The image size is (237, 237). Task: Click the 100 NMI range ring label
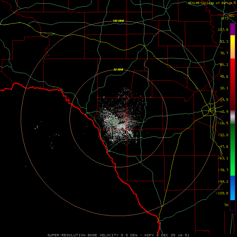point(118,21)
